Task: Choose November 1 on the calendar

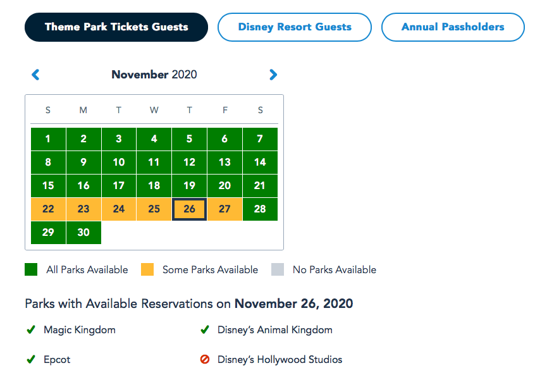Action: (x=48, y=139)
